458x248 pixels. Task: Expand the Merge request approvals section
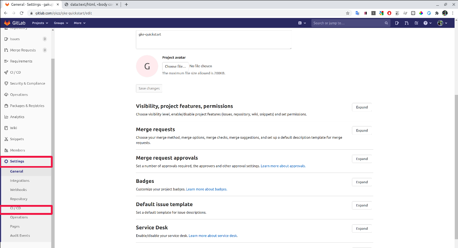[x=362, y=159]
